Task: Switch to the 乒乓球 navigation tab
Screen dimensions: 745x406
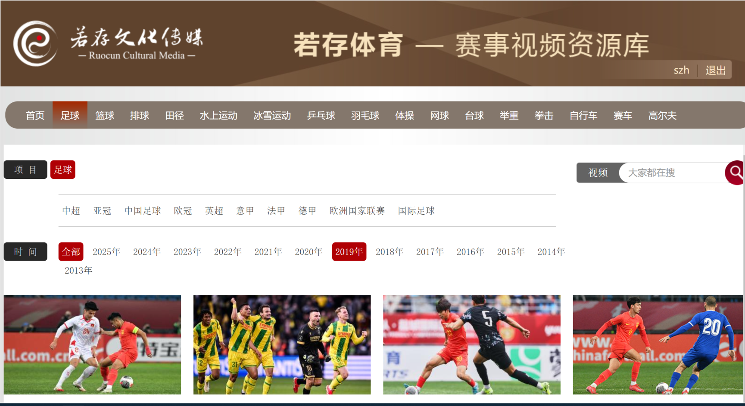Action: pyautogui.click(x=321, y=115)
